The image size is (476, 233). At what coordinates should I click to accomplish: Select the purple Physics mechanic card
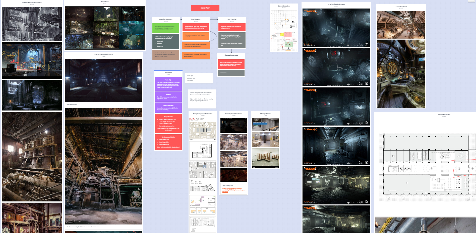pos(168,96)
